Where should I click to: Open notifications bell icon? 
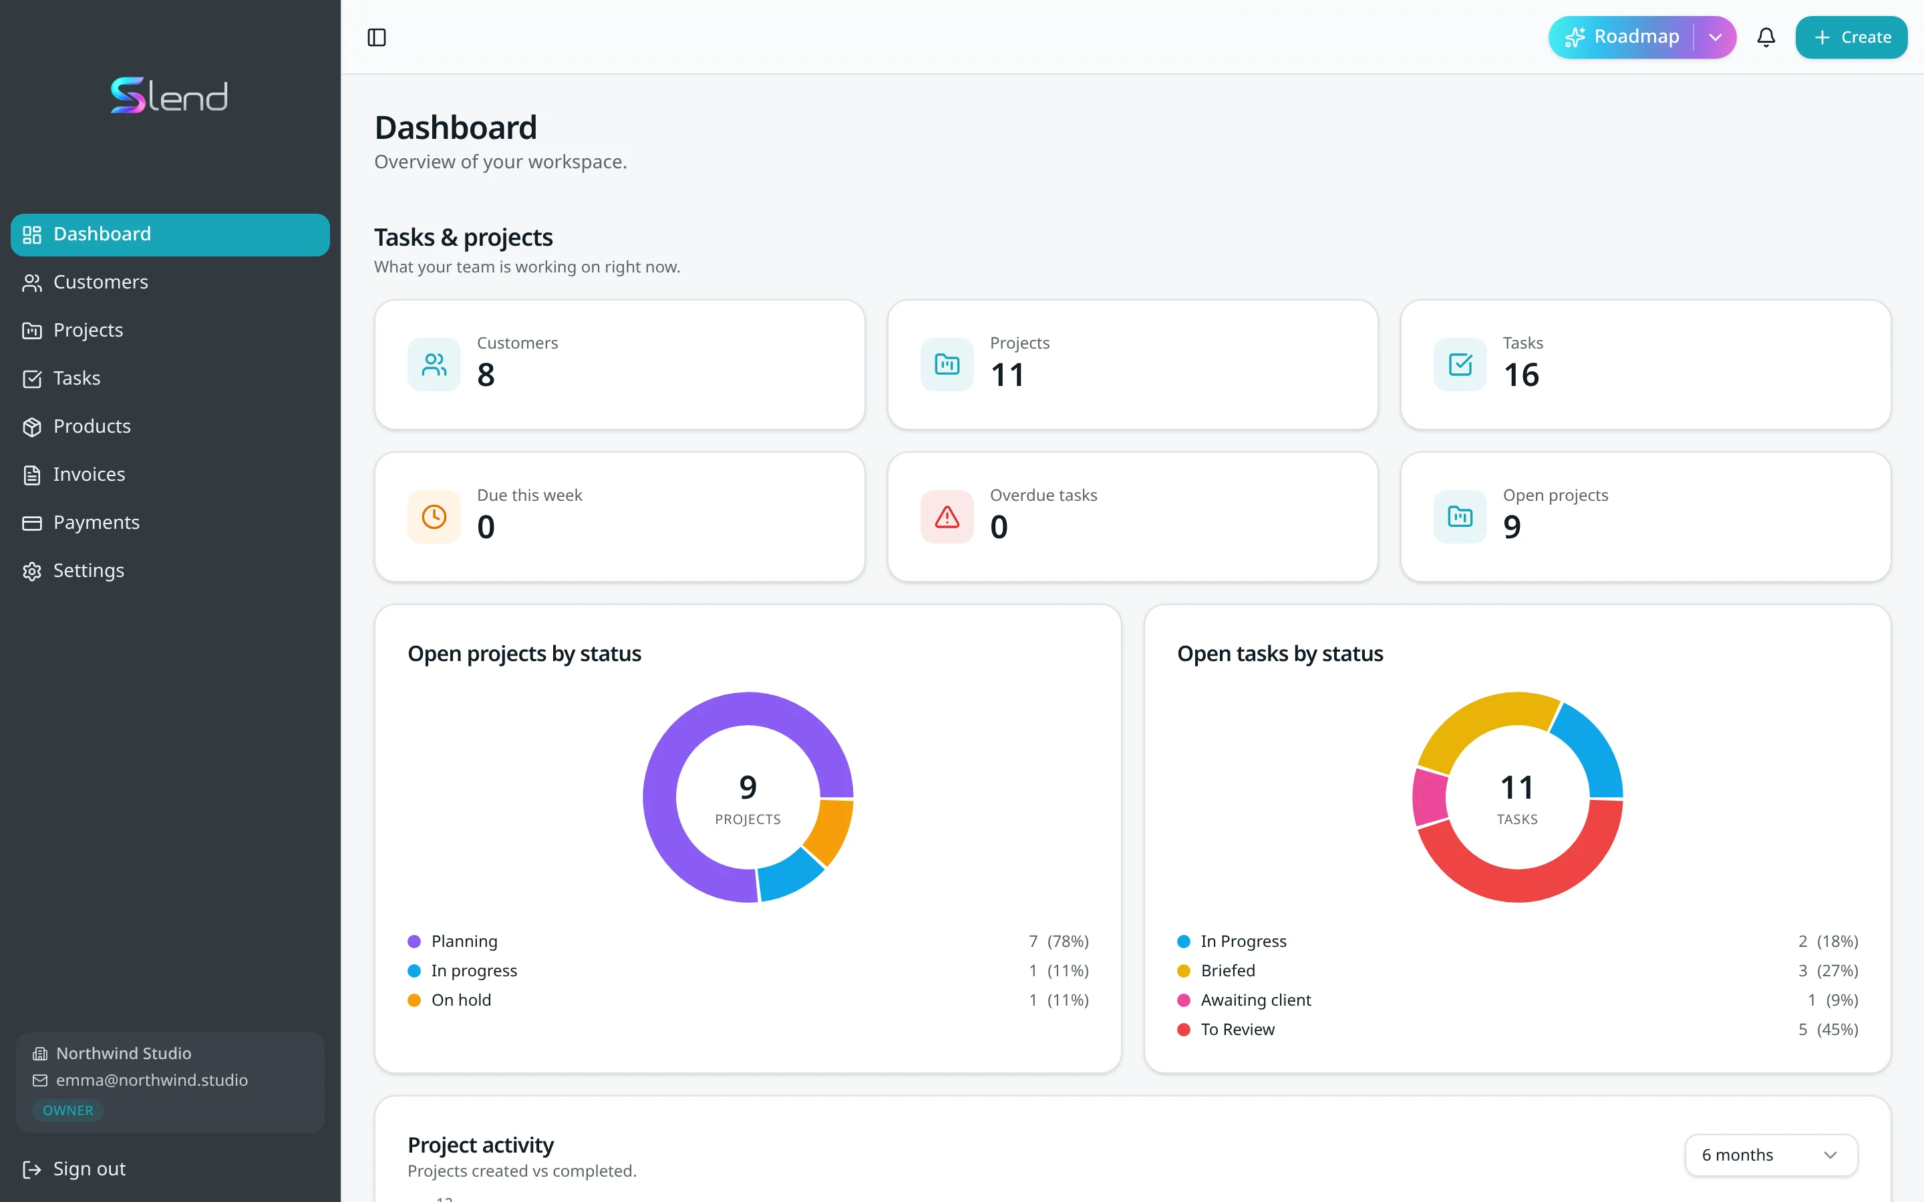click(1766, 37)
